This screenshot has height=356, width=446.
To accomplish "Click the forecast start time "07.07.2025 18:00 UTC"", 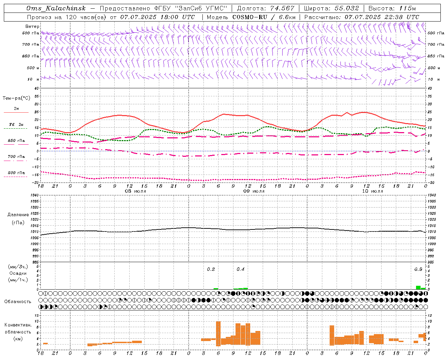I will click(x=157, y=17).
